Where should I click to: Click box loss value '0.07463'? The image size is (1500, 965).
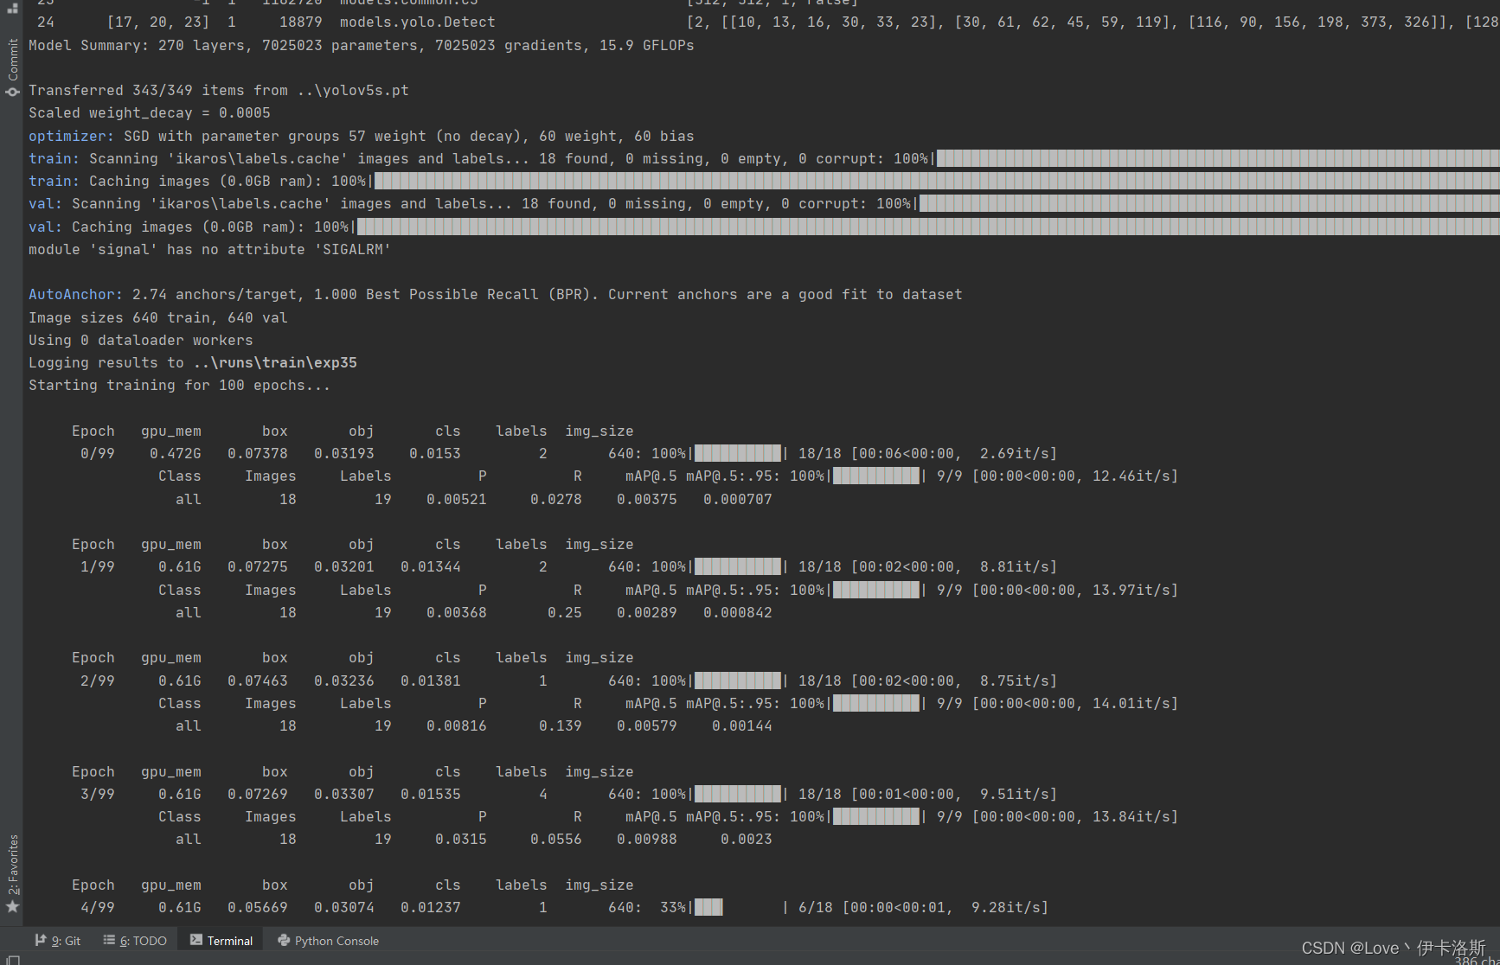pos(258,681)
